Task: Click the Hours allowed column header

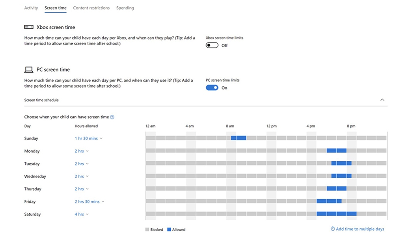Action: coord(86,126)
